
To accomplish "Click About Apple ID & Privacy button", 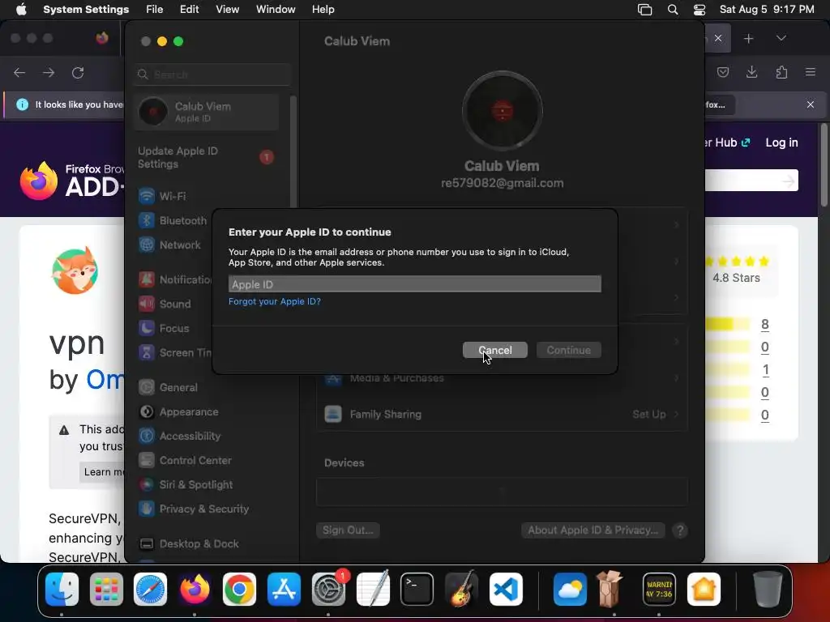I will (x=593, y=530).
